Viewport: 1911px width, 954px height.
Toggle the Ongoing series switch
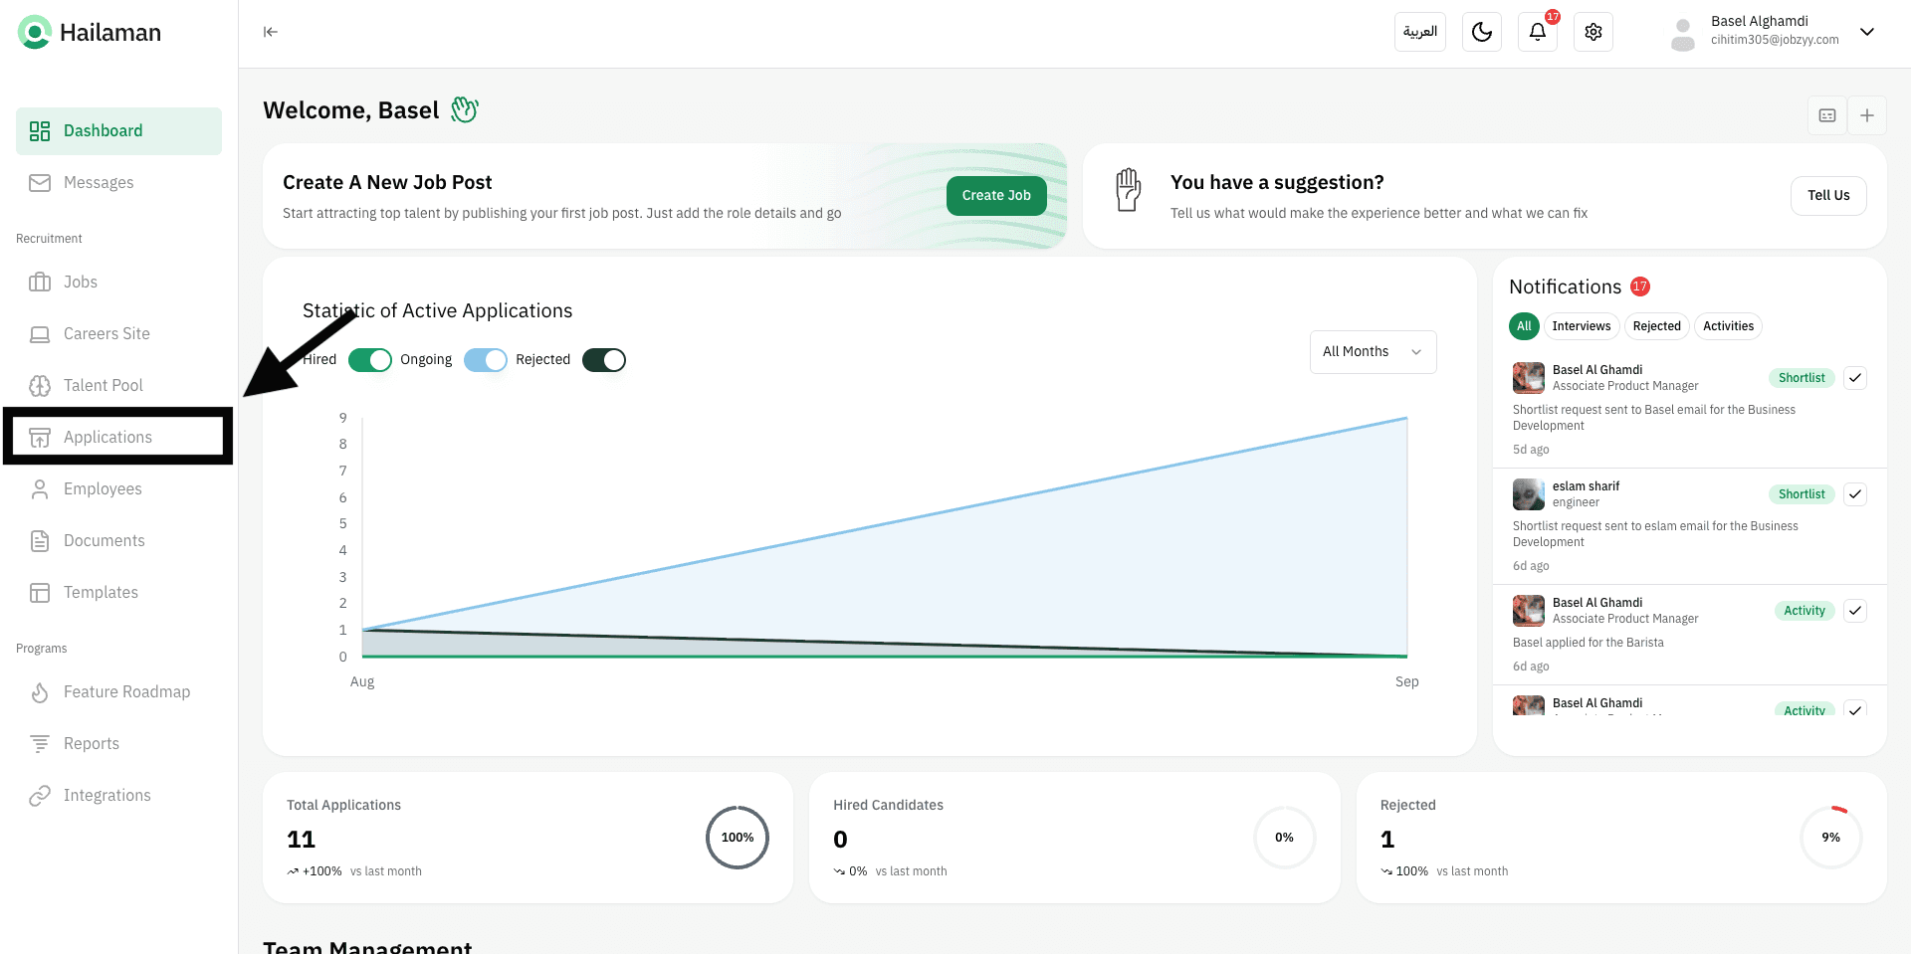tap(486, 360)
